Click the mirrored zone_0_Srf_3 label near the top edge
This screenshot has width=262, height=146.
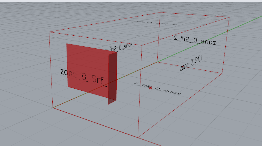[119, 47]
